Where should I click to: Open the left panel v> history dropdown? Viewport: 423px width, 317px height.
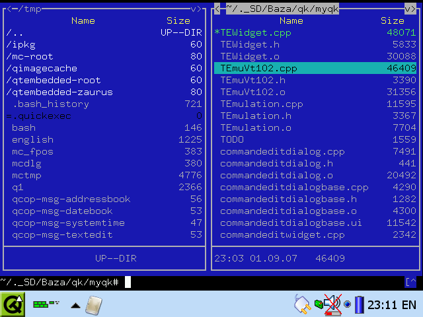pyautogui.click(x=196, y=9)
